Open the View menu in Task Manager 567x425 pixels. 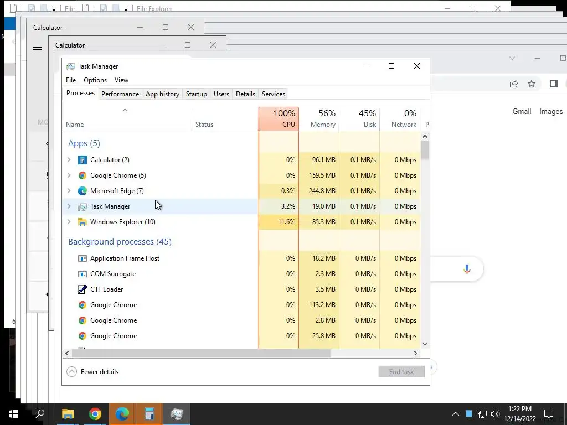(x=121, y=80)
